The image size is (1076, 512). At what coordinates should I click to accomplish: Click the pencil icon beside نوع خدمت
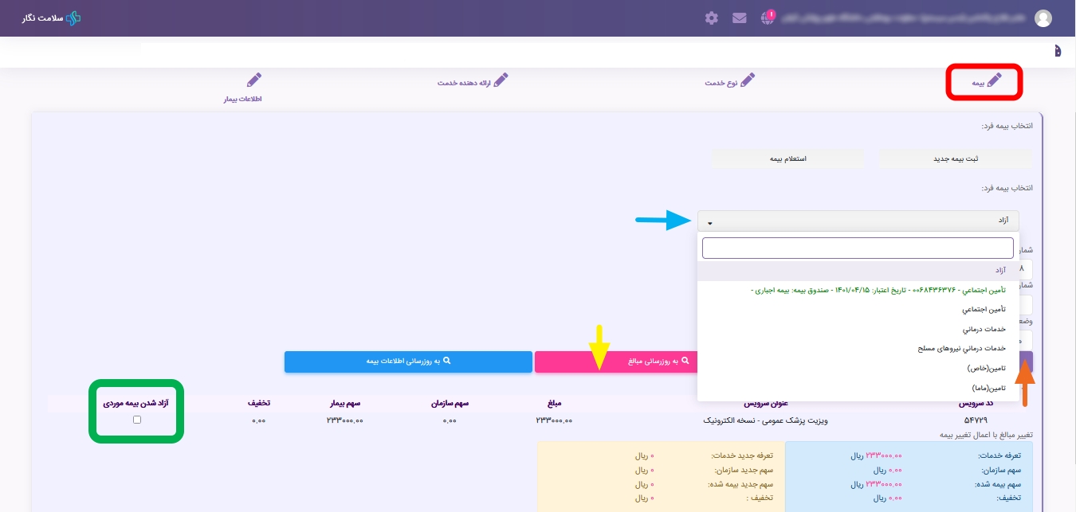(x=747, y=80)
